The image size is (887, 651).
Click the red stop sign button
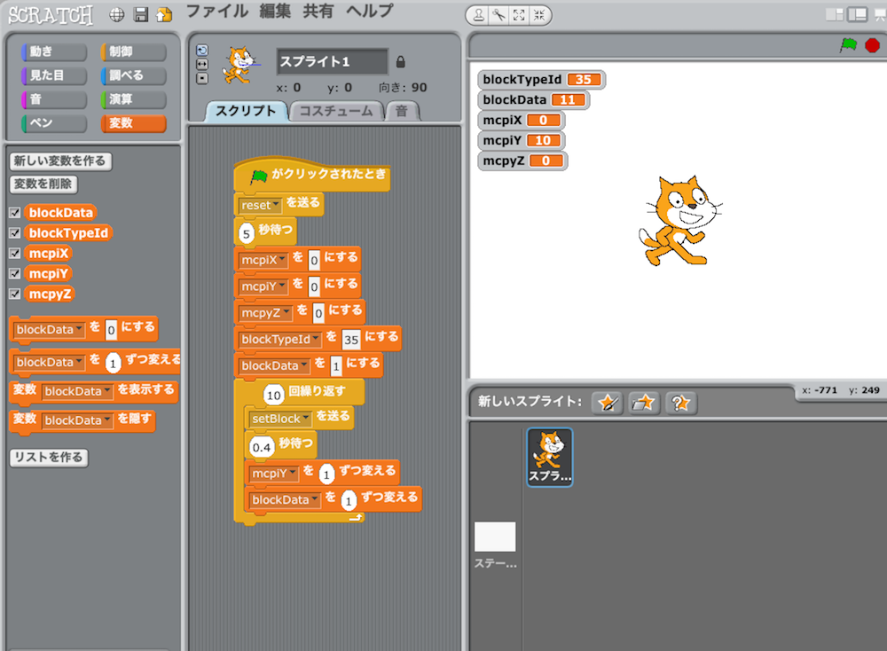point(872,44)
